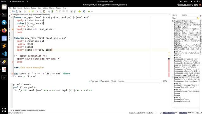
Task: Find next occurrence icon
Action: [x=52, y=11]
